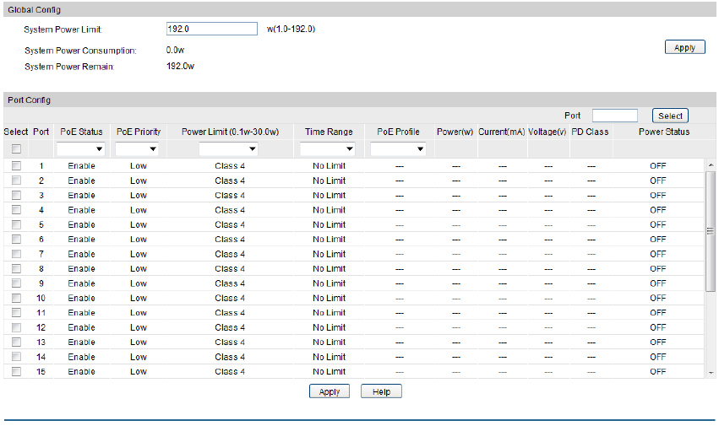Click the Low priority in port 3 row
719x426 pixels.
[139, 195]
